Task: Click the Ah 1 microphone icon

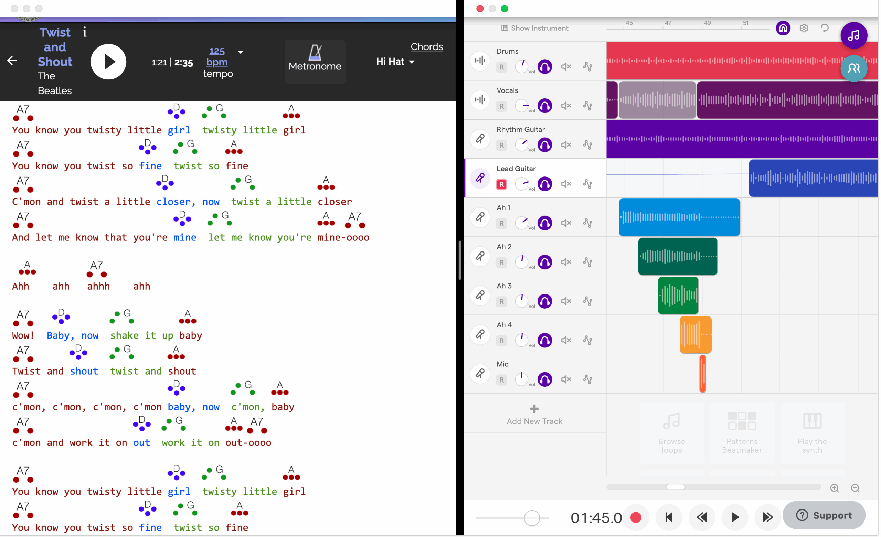Action: tap(480, 217)
